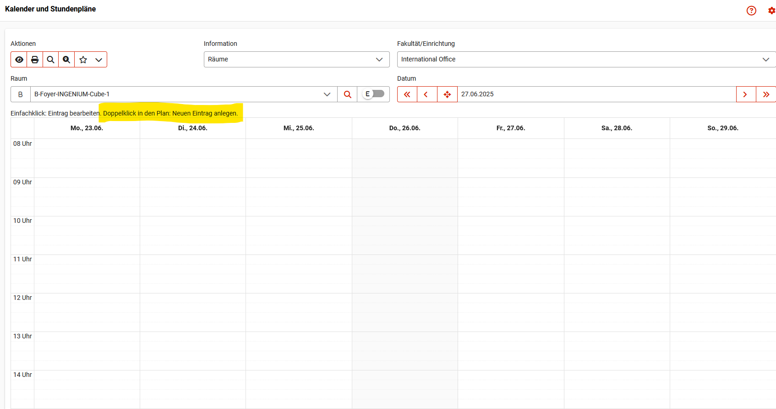This screenshot has width=776, height=409.
Task: Select the Do., 26.06. column header
Action: (405, 128)
